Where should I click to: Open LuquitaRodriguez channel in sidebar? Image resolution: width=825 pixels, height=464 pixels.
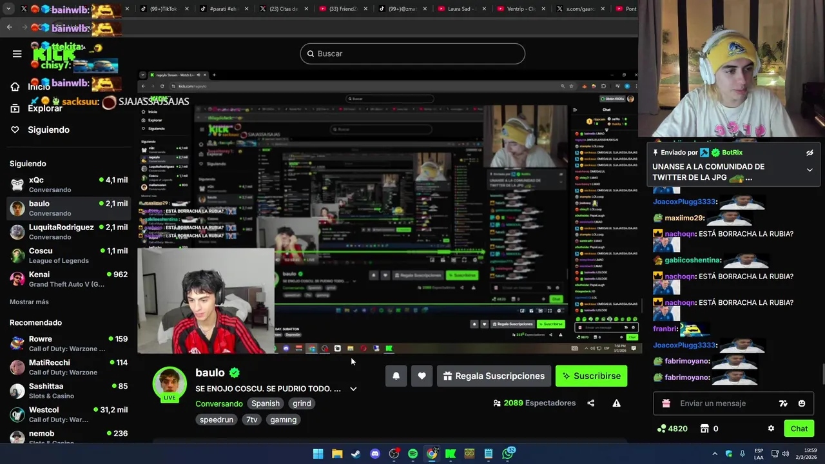pos(69,232)
